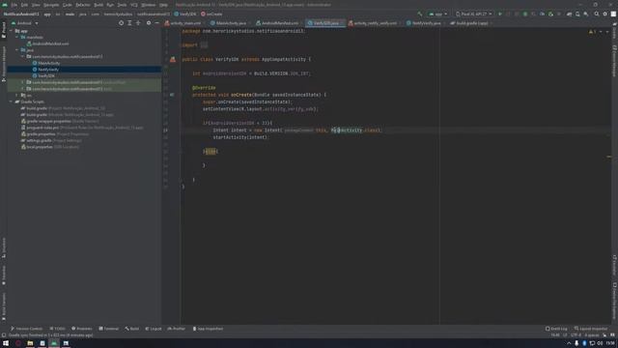Click the warning indicator in editor corner
The height and width of the screenshot is (348, 618).
tap(592, 32)
